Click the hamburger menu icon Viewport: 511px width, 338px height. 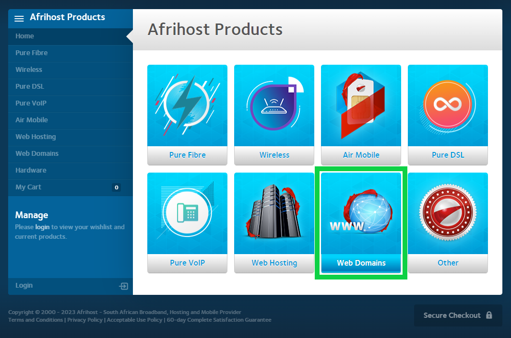19,18
